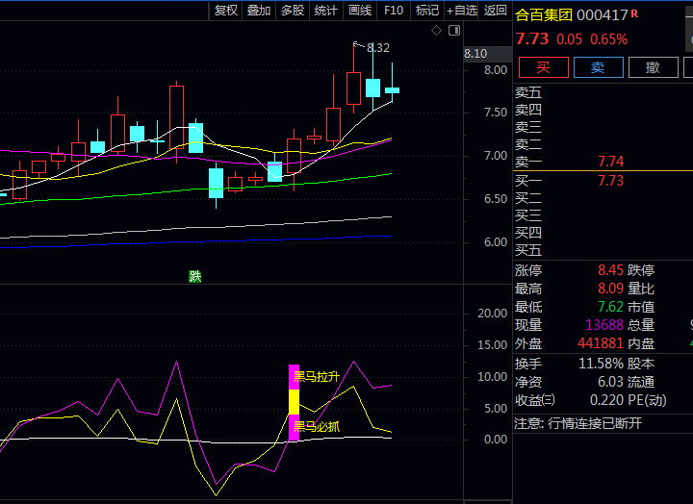Click the 标记 mark tool
Screen dimensions: 693x504
[426, 11]
